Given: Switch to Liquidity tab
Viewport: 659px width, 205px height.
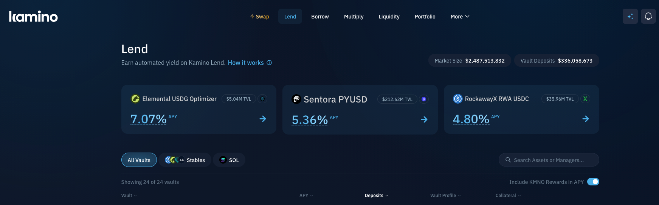Looking at the screenshot, I should 389,17.
